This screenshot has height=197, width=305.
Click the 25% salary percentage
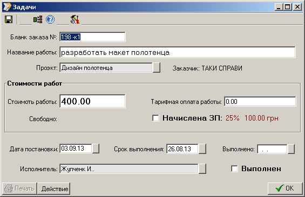[x=233, y=118]
